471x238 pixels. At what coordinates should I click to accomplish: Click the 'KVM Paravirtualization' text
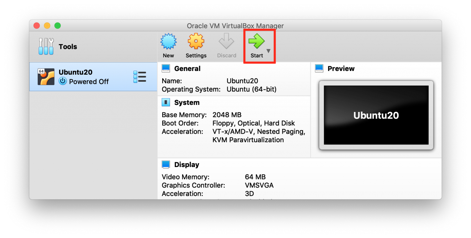coord(248,140)
